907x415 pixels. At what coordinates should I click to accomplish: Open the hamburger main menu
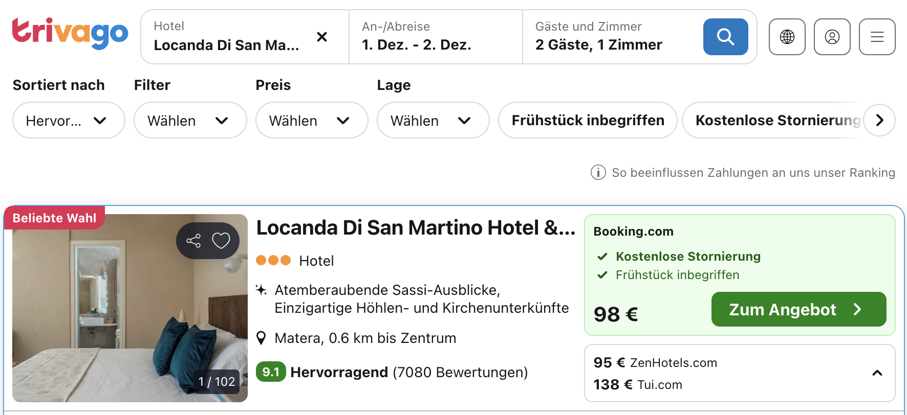point(877,37)
